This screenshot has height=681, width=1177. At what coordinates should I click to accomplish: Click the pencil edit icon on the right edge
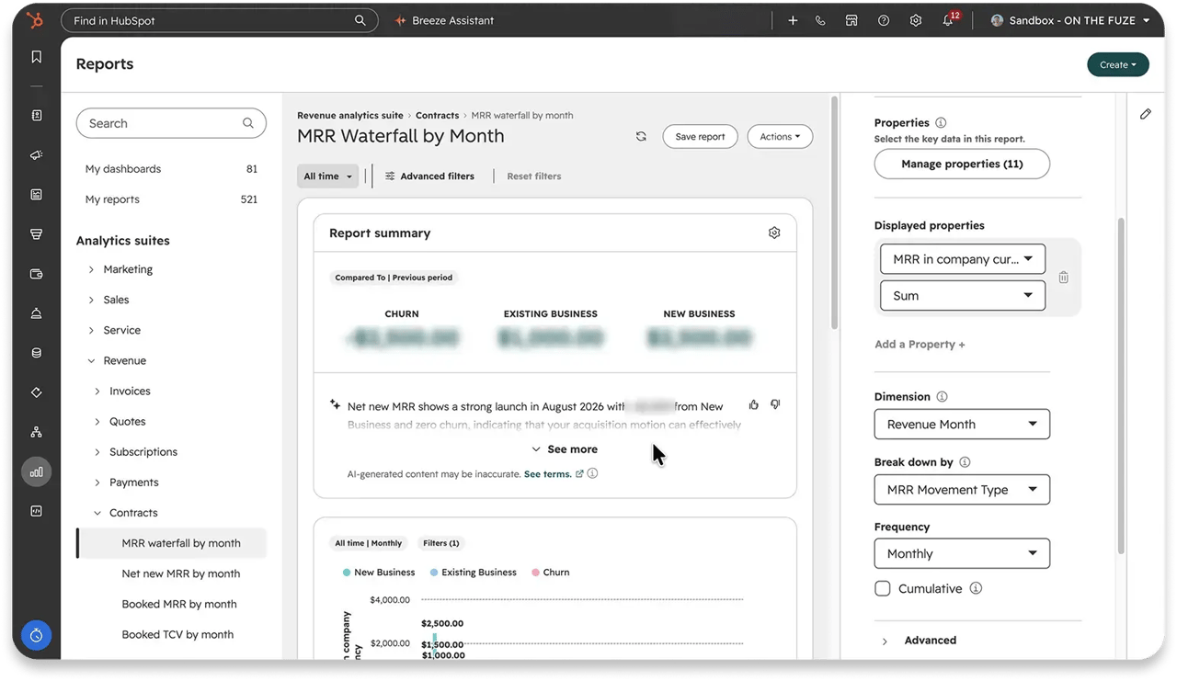pos(1146,114)
